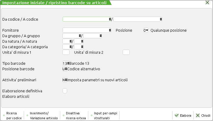
Task: Open lookup icon in Da natura field
Action: pos(70,41)
